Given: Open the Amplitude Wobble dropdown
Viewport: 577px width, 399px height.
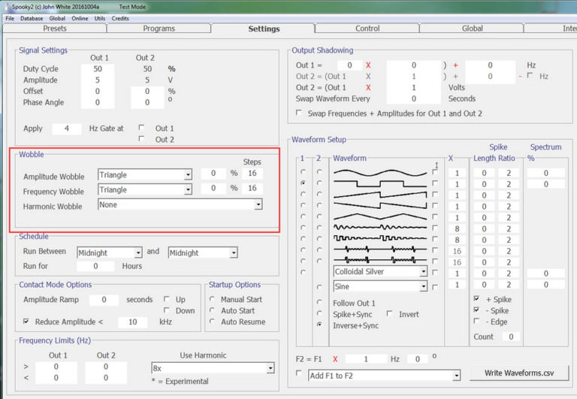Looking at the screenshot, I should pyautogui.click(x=188, y=175).
